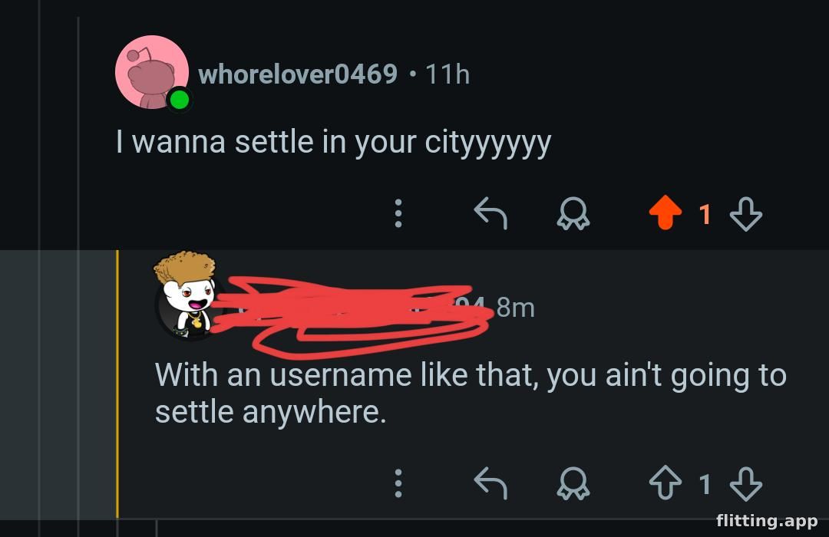This screenshot has height=537, width=829.
Task: Open three-dot menu on whorelover0469's comment
Action: (398, 214)
